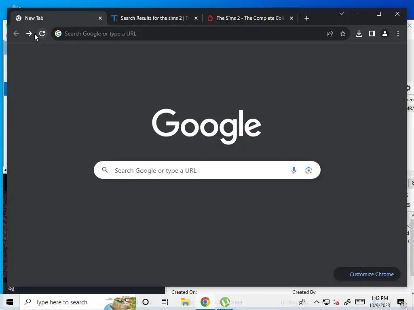Bookmark this tab with the star icon
This screenshot has width=414, height=310.
click(x=343, y=34)
